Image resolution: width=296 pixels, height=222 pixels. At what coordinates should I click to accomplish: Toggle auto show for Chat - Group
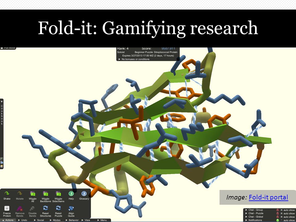tap(289, 210)
